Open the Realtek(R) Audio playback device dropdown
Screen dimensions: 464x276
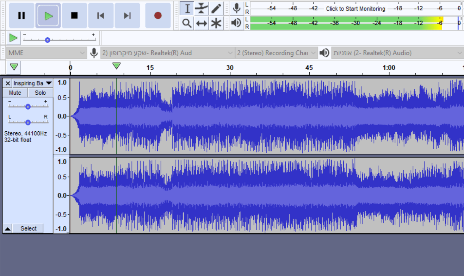397,53
